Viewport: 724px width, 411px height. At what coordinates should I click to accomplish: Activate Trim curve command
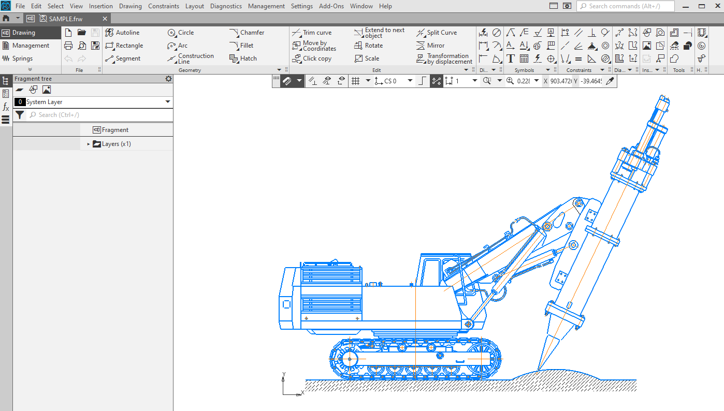[312, 33]
